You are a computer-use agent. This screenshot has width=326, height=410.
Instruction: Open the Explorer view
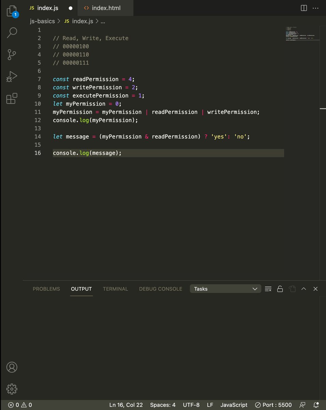coord(12,11)
